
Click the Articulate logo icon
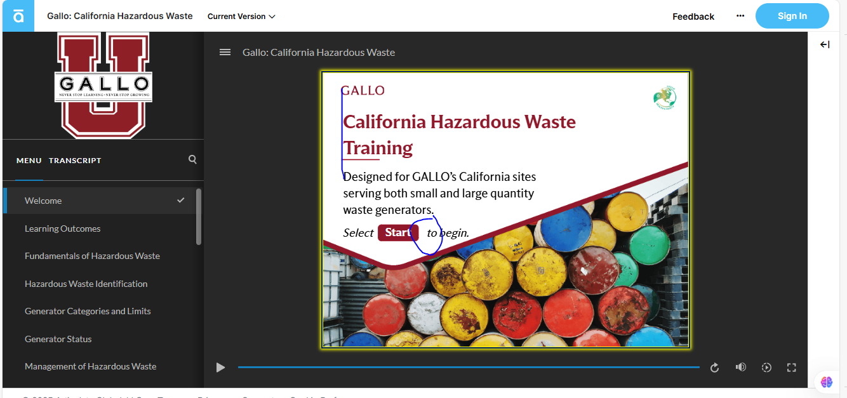coord(18,16)
